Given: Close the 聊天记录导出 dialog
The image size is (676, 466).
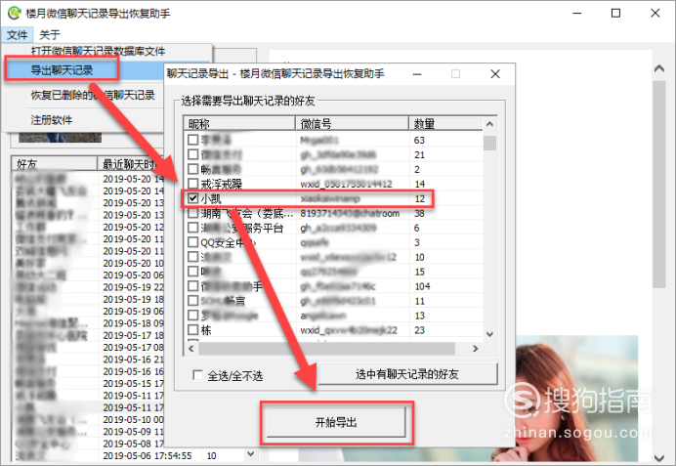Looking at the screenshot, I should coord(495,73).
